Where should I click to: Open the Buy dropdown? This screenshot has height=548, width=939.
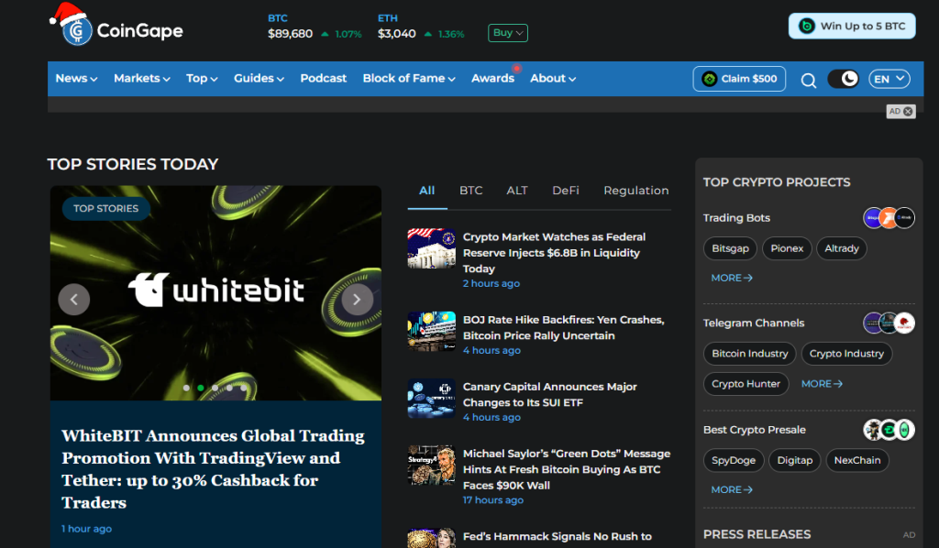(508, 33)
